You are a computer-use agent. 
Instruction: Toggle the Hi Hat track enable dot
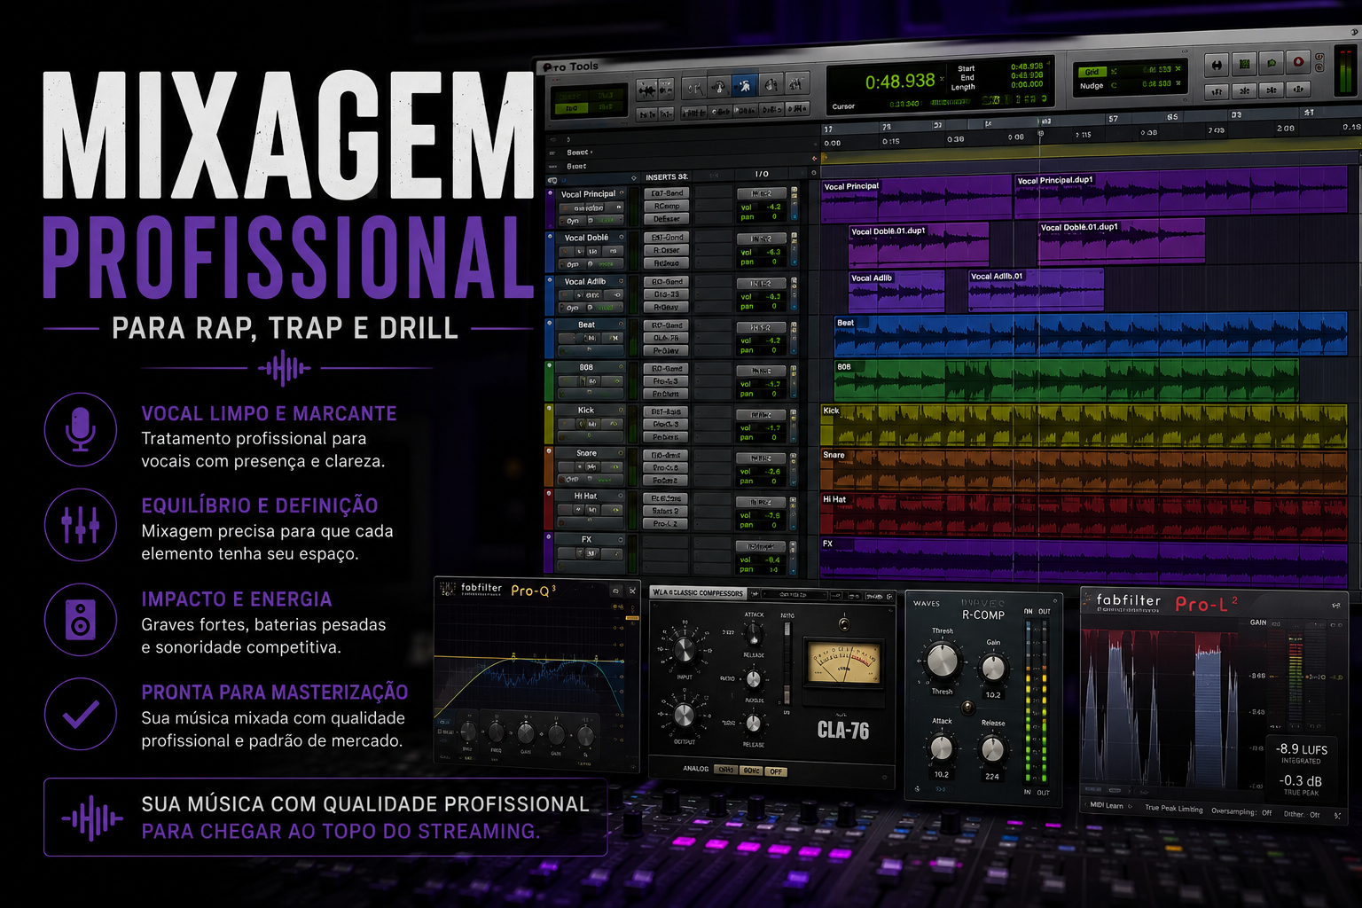pos(551,495)
